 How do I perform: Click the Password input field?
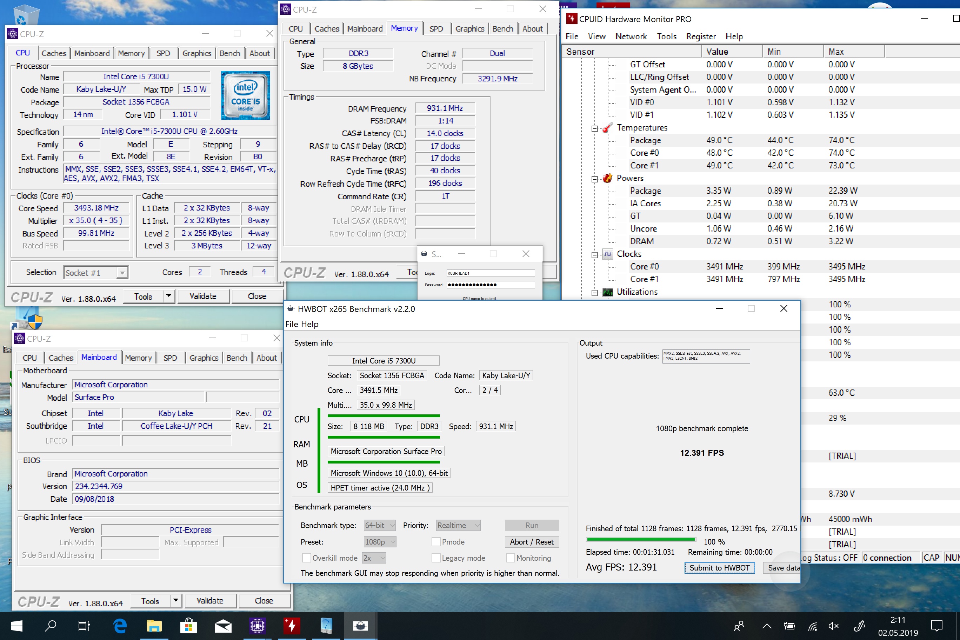[490, 285]
